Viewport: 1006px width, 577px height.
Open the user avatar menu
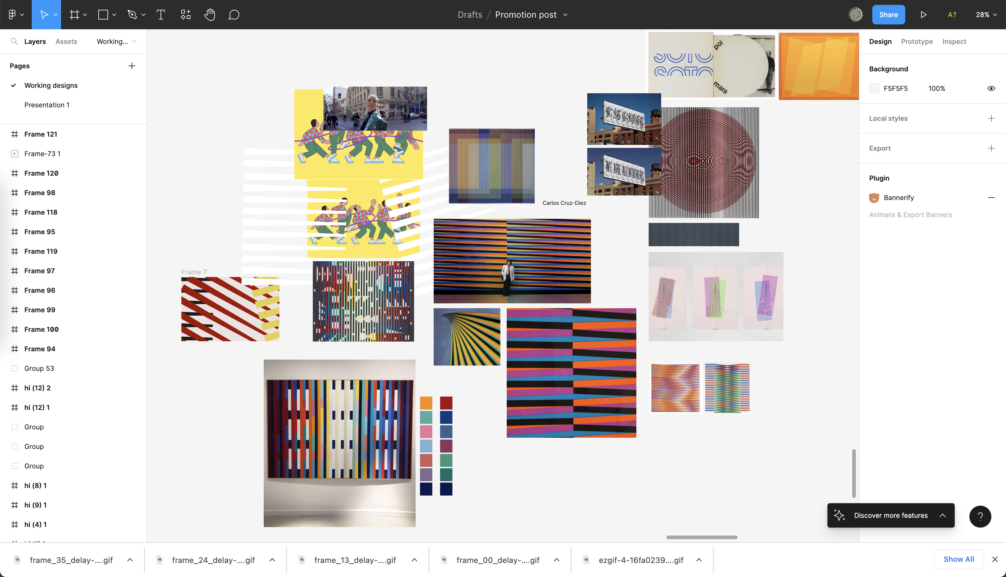(855, 15)
